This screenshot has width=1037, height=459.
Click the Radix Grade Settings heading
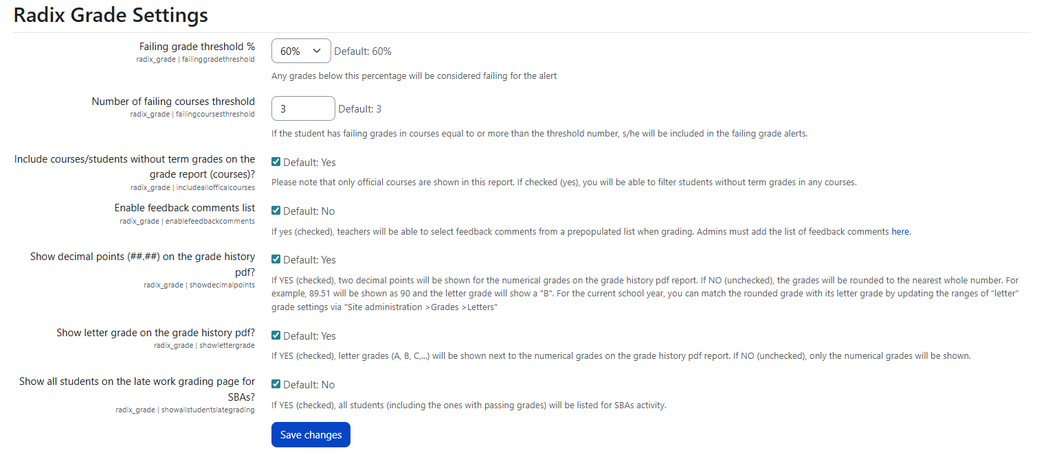[x=111, y=14]
